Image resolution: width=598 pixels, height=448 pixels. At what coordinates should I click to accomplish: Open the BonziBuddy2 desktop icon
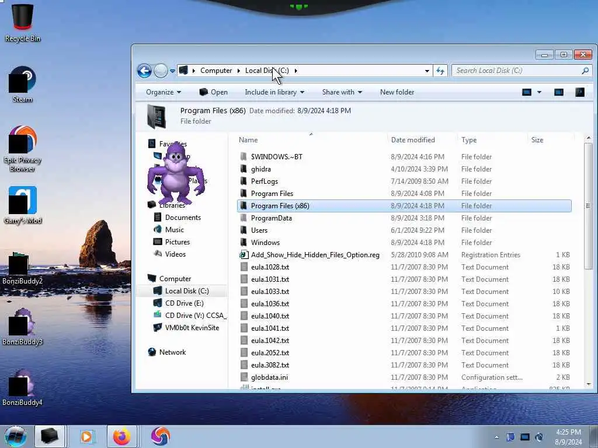[x=23, y=268]
